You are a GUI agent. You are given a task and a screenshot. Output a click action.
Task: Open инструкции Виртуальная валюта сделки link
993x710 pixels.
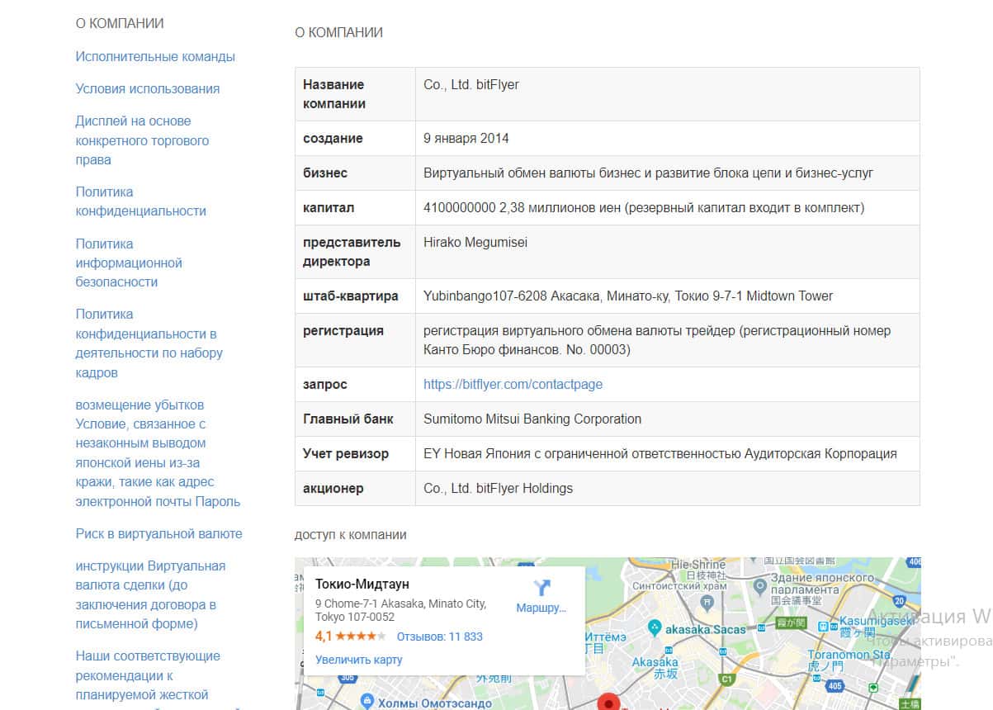(150, 594)
